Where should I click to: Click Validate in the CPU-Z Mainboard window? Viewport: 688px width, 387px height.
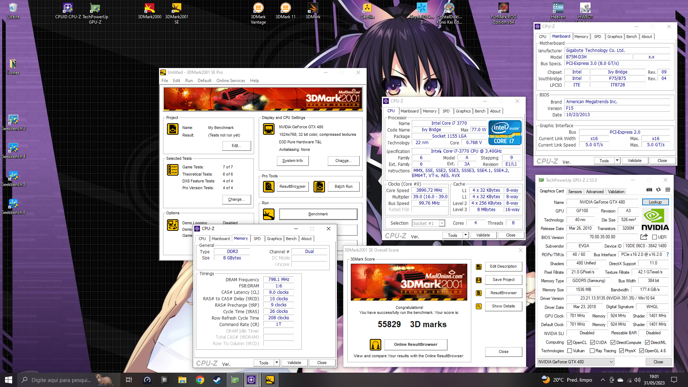click(x=635, y=161)
